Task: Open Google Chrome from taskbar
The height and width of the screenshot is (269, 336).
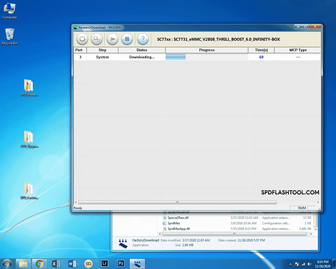Action: 40,263
